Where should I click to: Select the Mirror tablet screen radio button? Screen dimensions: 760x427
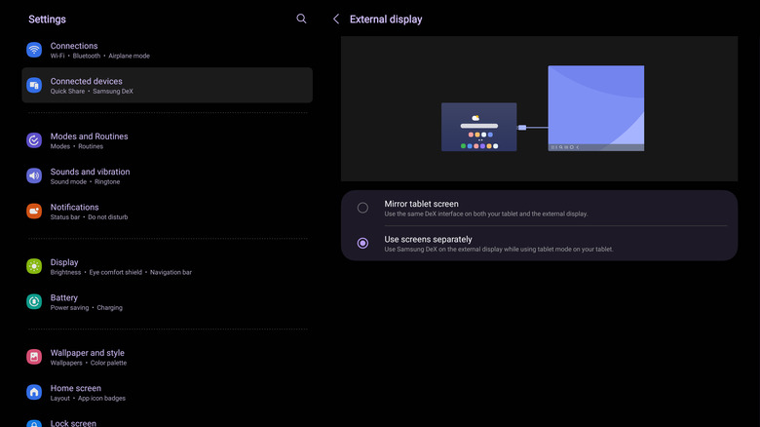point(362,208)
